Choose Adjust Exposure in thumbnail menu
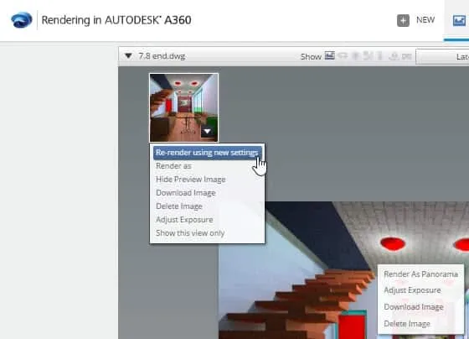 [x=184, y=220]
